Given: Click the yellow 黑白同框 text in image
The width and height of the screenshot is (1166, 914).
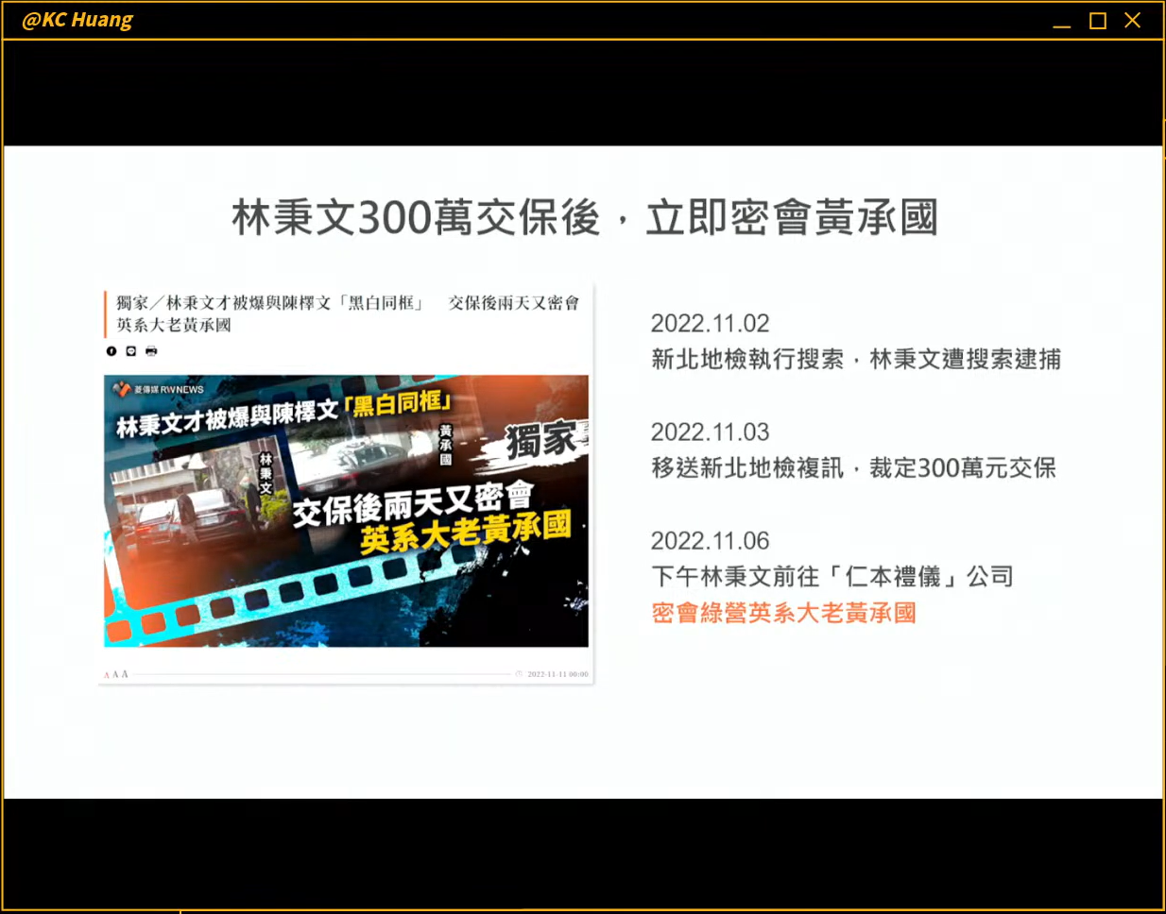Looking at the screenshot, I should (399, 403).
